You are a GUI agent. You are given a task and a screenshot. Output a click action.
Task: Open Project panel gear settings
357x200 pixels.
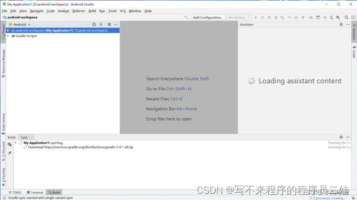pos(109,25)
